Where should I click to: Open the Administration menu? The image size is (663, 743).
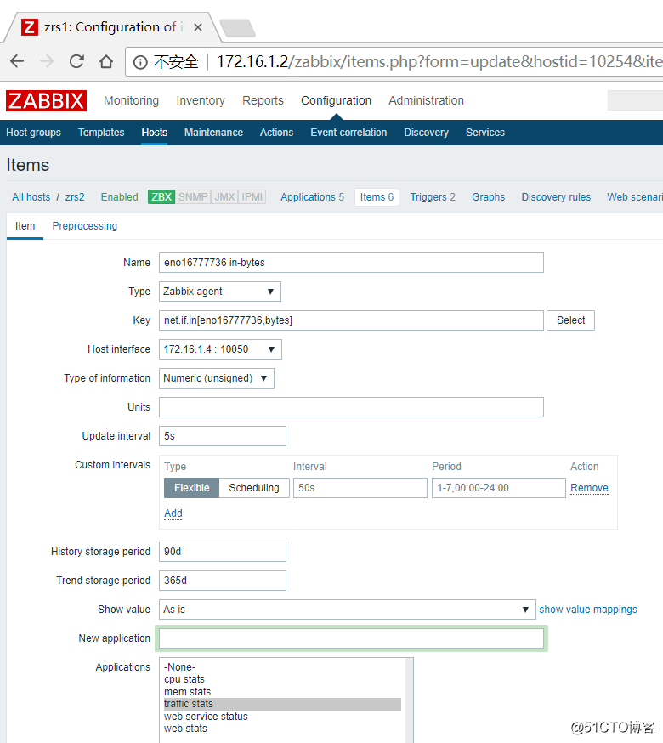pos(426,100)
